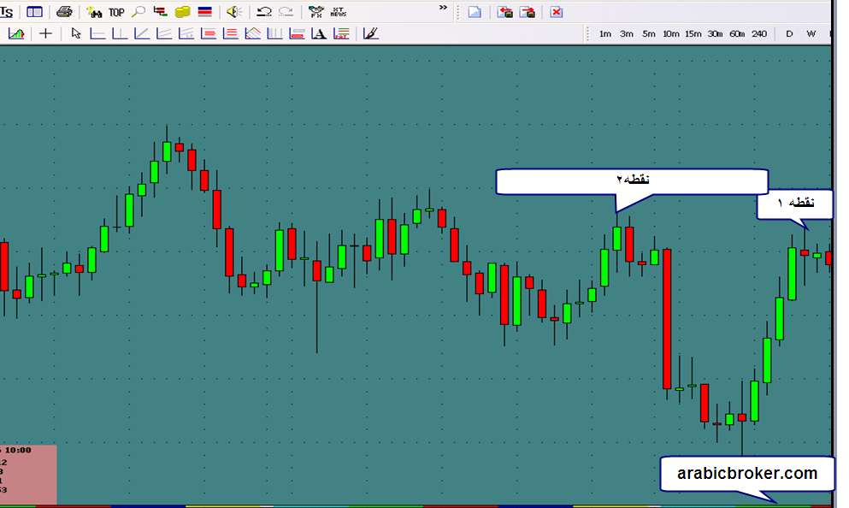Delete chart with red X icon
Image resolution: width=849 pixels, height=508 pixels.
click(556, 12)
